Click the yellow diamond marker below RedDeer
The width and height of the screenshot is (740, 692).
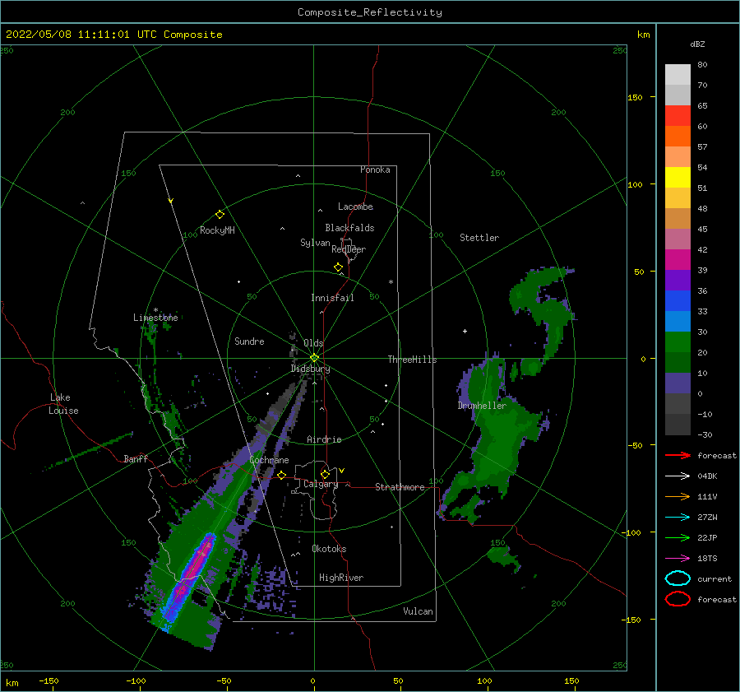339,267
